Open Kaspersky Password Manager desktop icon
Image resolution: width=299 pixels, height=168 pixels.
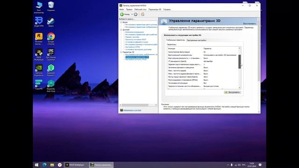click(x=51, y=70)
